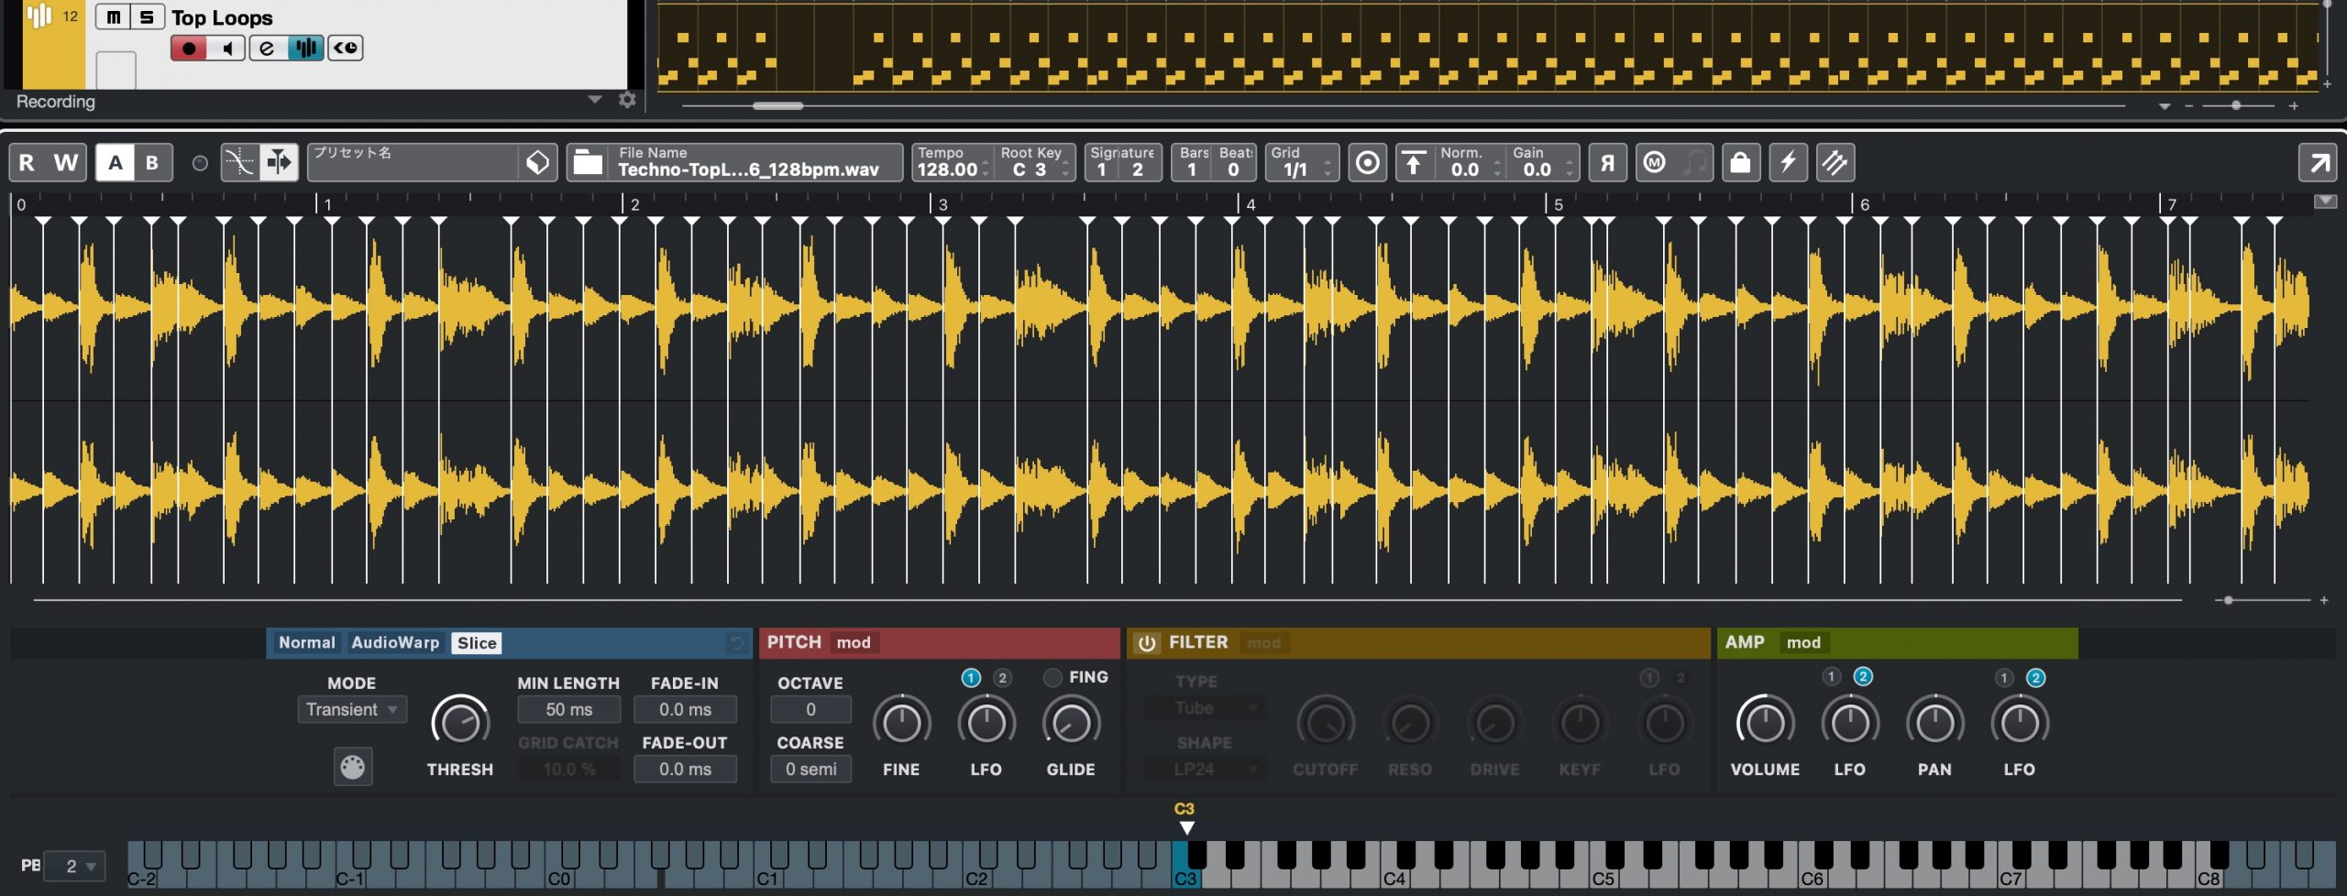Click the Normalize Sample arrow icon

pos(1413,163)
